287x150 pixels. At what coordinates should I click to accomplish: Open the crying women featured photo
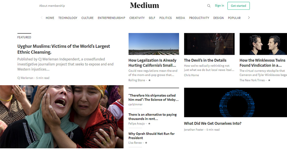(62, 117)
